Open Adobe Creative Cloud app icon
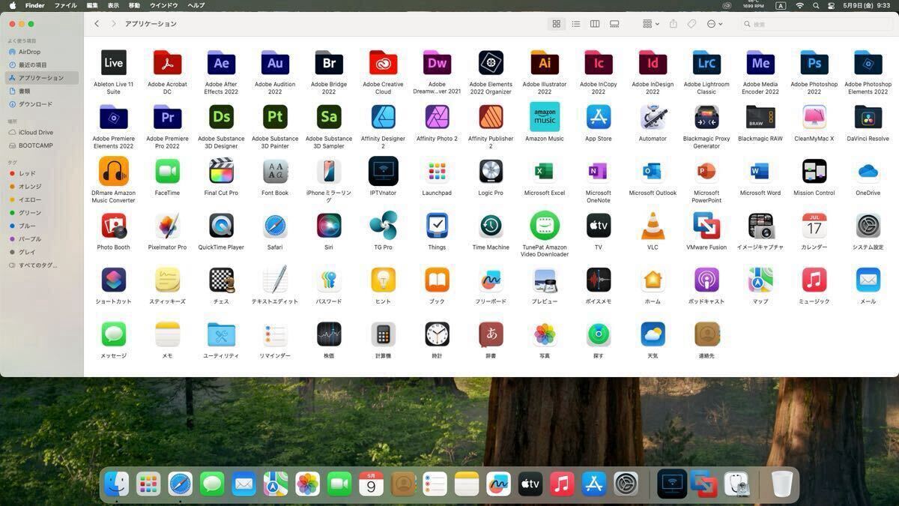This screenshot has width=899, height=506. pyautogui.click(x=383, y=63)
